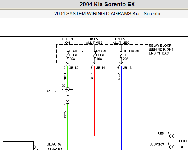Click '2004 SYSTEM WIRING DIAGRAMS Kia - Sorento' heading
Image resolution: width=188 pixels, height=150 pixels.
point(107,14)
